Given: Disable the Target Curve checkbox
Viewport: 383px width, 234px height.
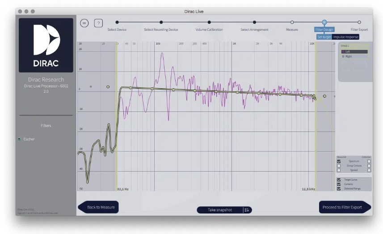Looking at the screenshot, I should pyautogui.click(x=339, y=180).
